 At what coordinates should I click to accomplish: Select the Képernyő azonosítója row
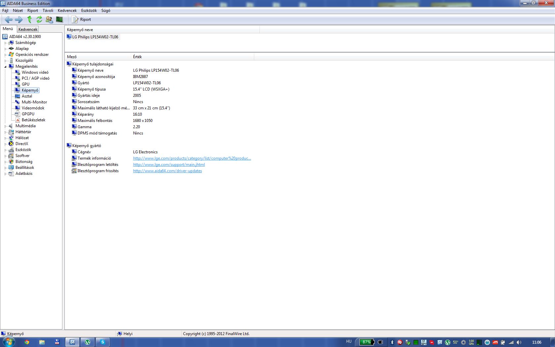(x=160, y=77)
